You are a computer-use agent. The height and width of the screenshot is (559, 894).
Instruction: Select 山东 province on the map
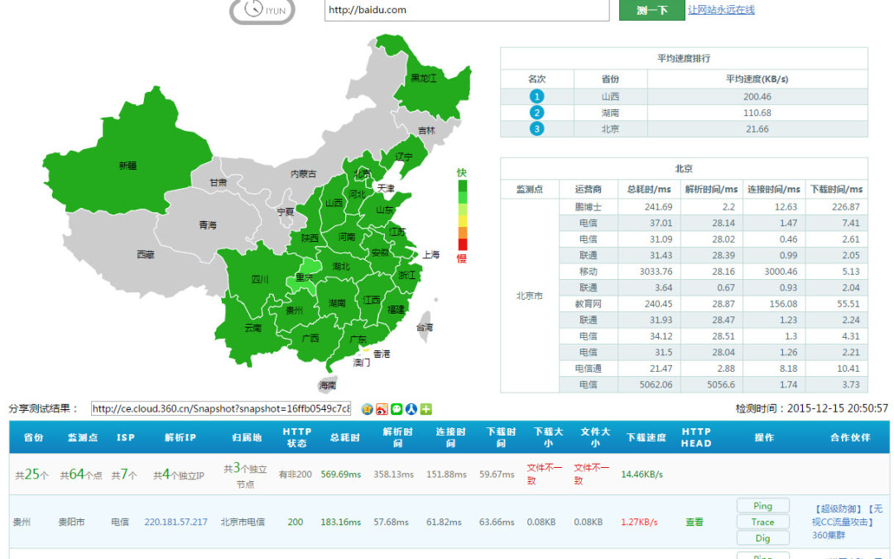(384, 210)
